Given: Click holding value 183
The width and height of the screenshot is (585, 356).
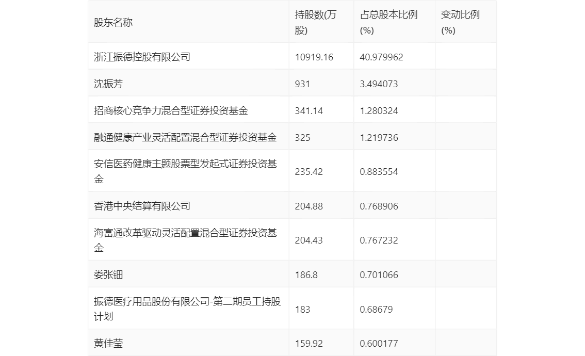Looking at the screenshot, I should tap(302, 310).
